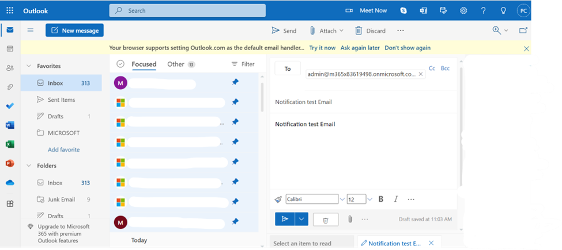Viewport: 562px width, 250px height.
Task: Open the Help question mark
Action: [x=483, y=11]
